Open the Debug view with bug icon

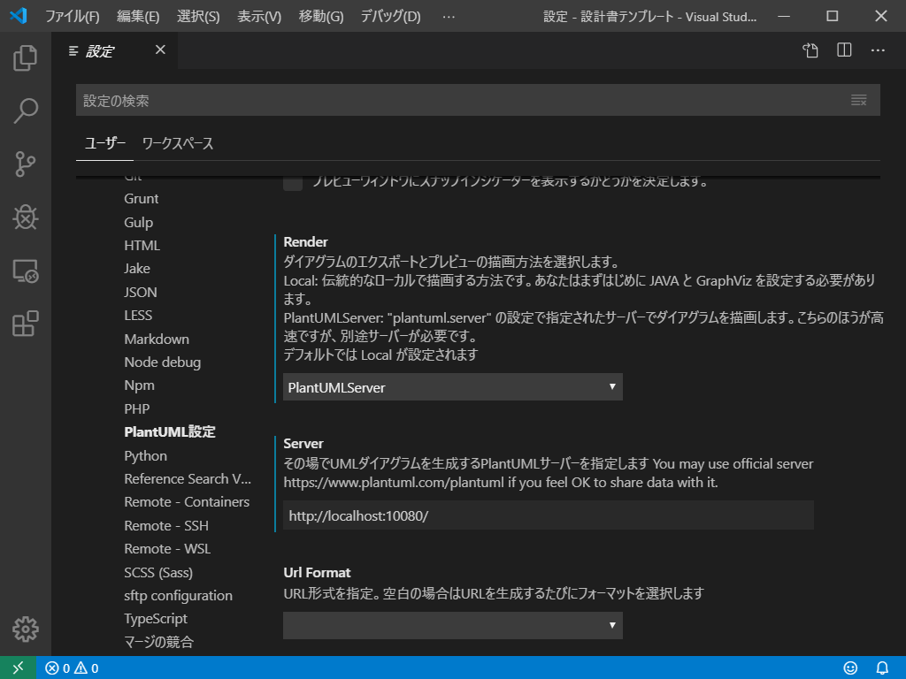26,217
